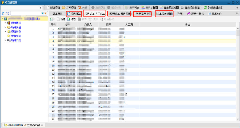The width and height of the screenshot is (240, 128).
Task: Switch to 显示甘特图 view
Action: point(150,7)
